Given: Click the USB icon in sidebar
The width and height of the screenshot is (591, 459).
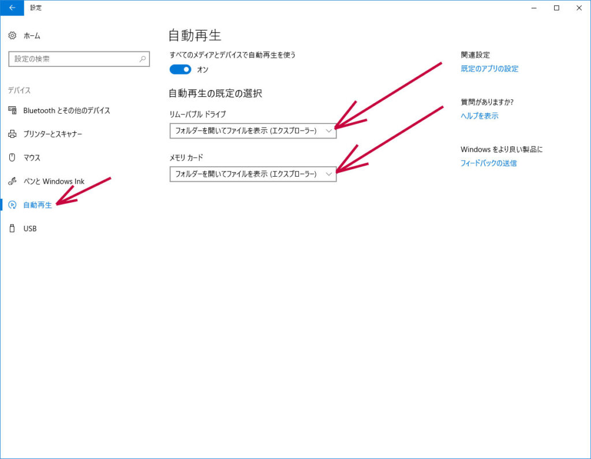Looking at the screenshot, I should pyautogui.click(x=12, y=228).
